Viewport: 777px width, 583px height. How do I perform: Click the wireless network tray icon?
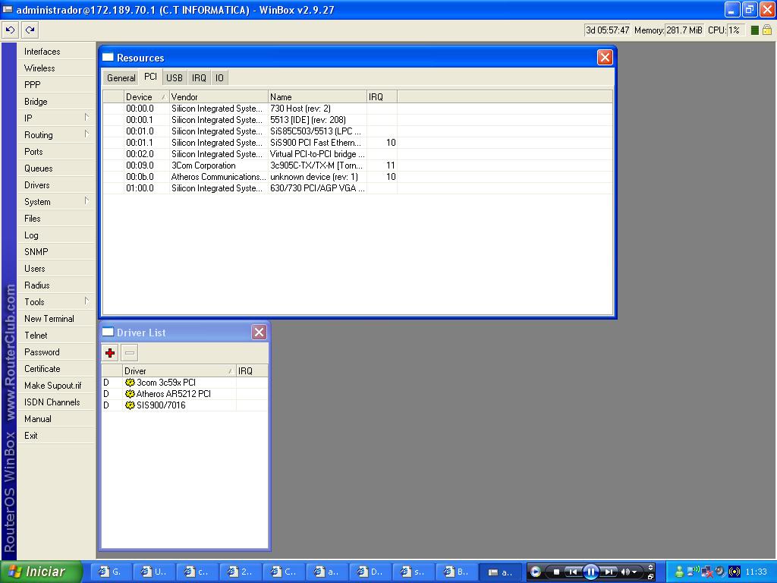pos(694,572)
